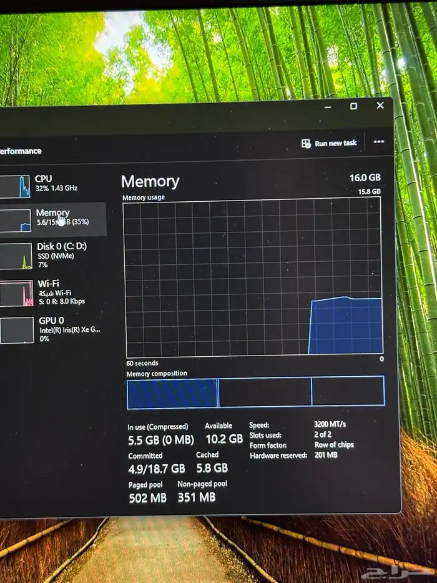Click the in-use blue memory composition segment
Screen dimensions: 437x583
coord(172,393)
